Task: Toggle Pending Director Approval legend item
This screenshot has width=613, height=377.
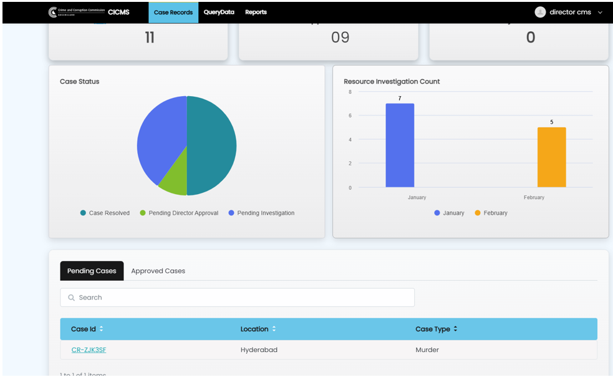Action: coord(178,213)
